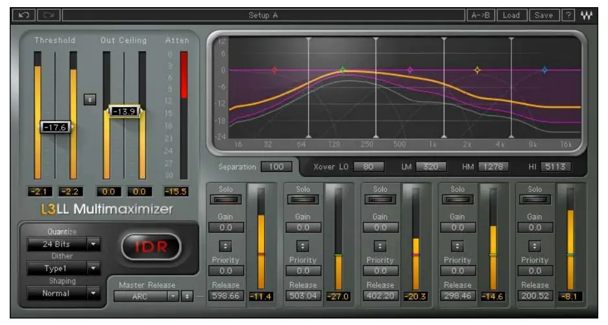
Task: Open the Quantize 24 Bits dropdown
Action: point(64,245)
